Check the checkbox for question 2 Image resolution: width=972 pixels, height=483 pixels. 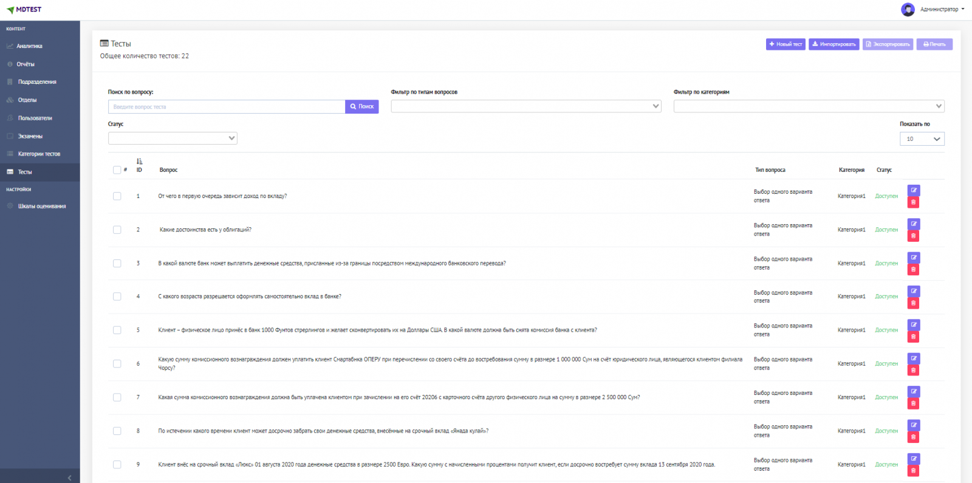click(117, 230)
